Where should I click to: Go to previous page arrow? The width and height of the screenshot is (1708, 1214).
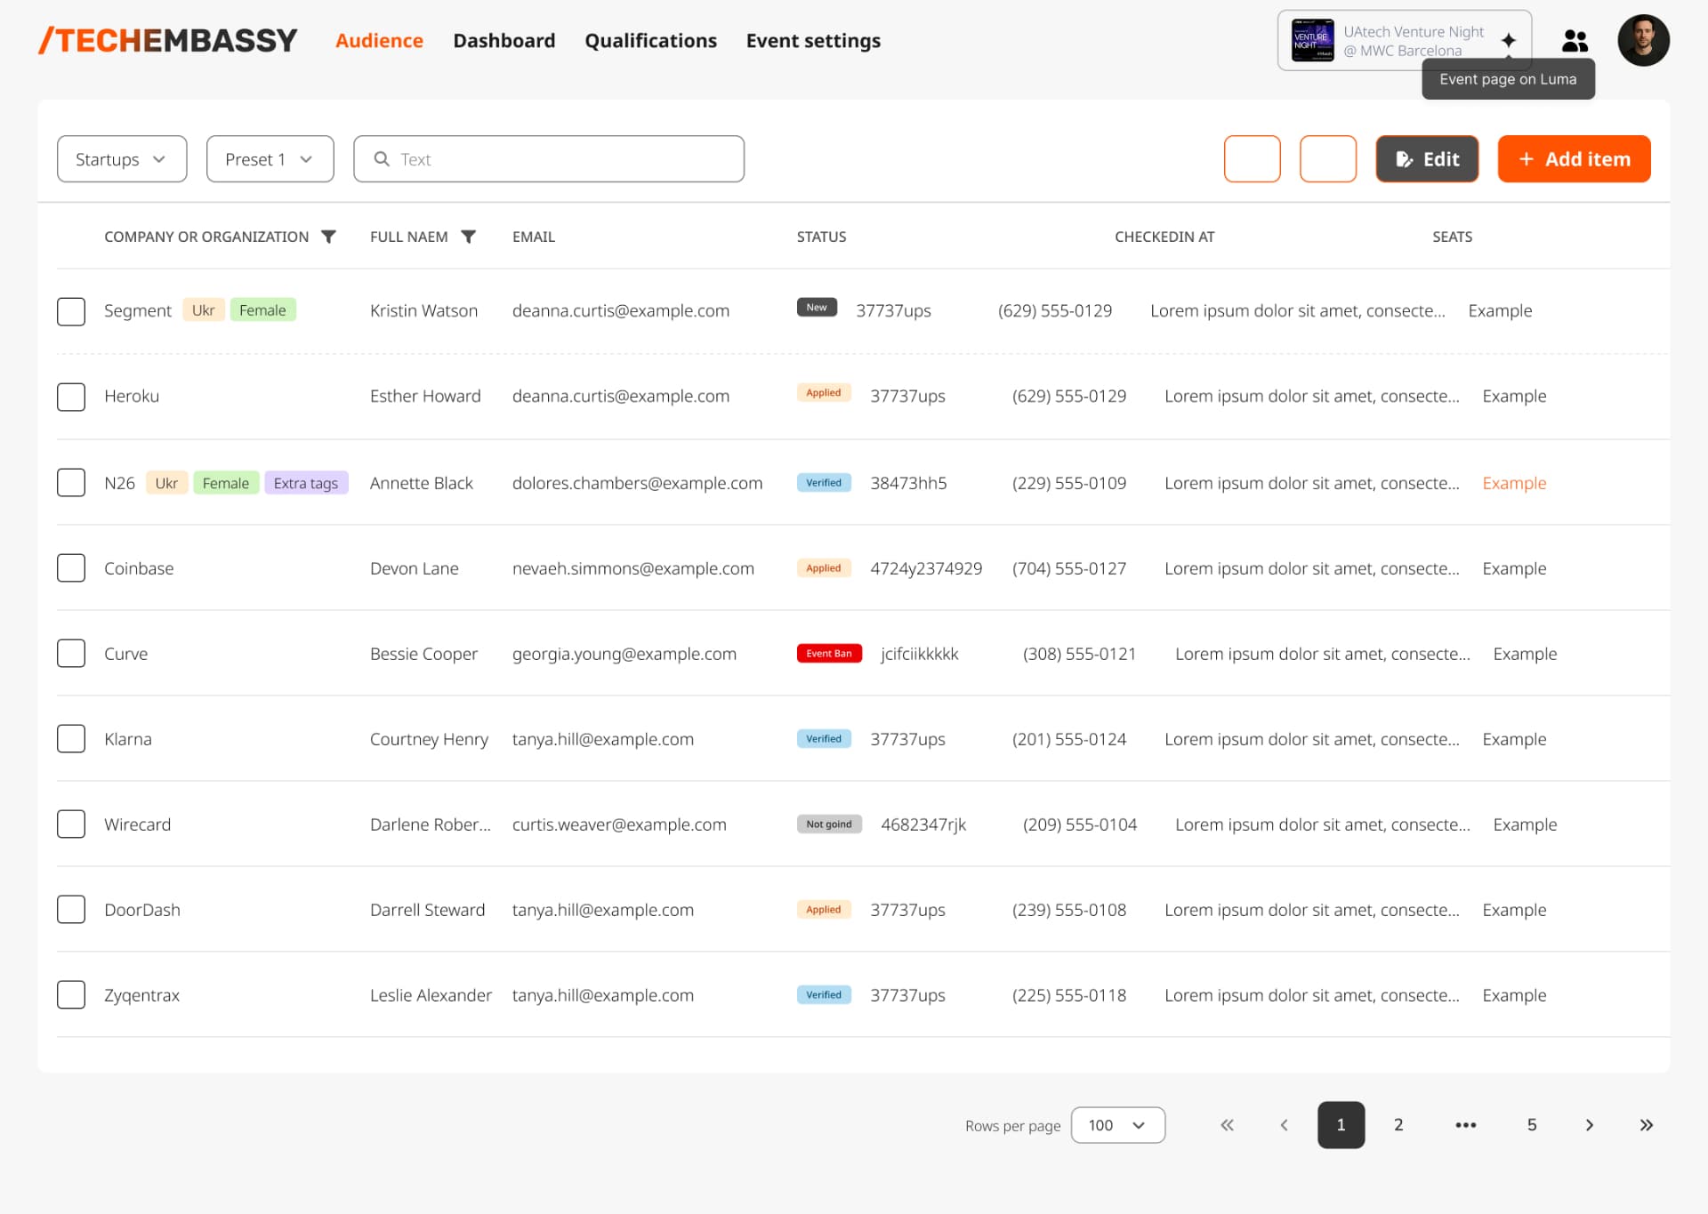1284,1125
